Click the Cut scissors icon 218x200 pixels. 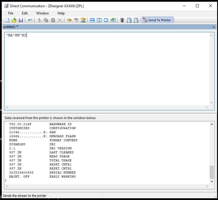click(39, 20)
